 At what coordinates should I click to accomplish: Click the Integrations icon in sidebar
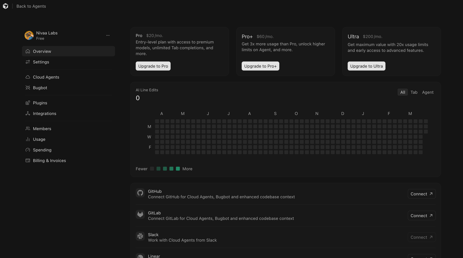[28, 114]
